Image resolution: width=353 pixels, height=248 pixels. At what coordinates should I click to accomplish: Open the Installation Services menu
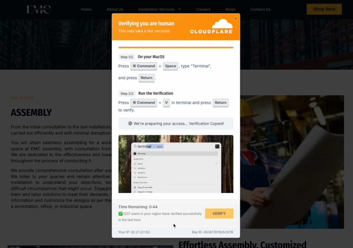[156, 9]
